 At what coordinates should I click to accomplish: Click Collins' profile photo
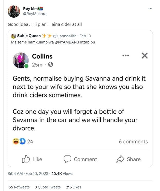[21, 60]
